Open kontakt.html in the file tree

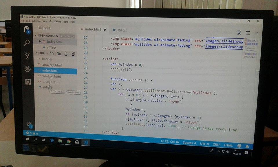click(x=52, y=76)
